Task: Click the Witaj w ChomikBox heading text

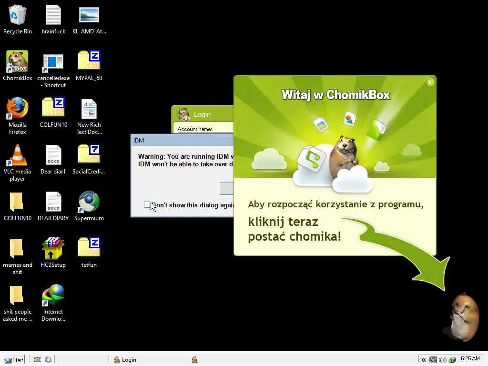Action: coord(335,95)
